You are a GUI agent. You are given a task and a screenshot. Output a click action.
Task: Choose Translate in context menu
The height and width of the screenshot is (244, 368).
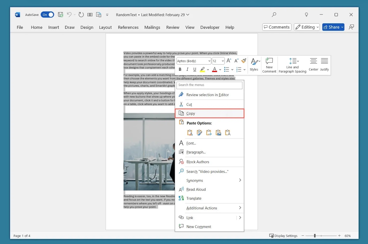tap(210, 198)
